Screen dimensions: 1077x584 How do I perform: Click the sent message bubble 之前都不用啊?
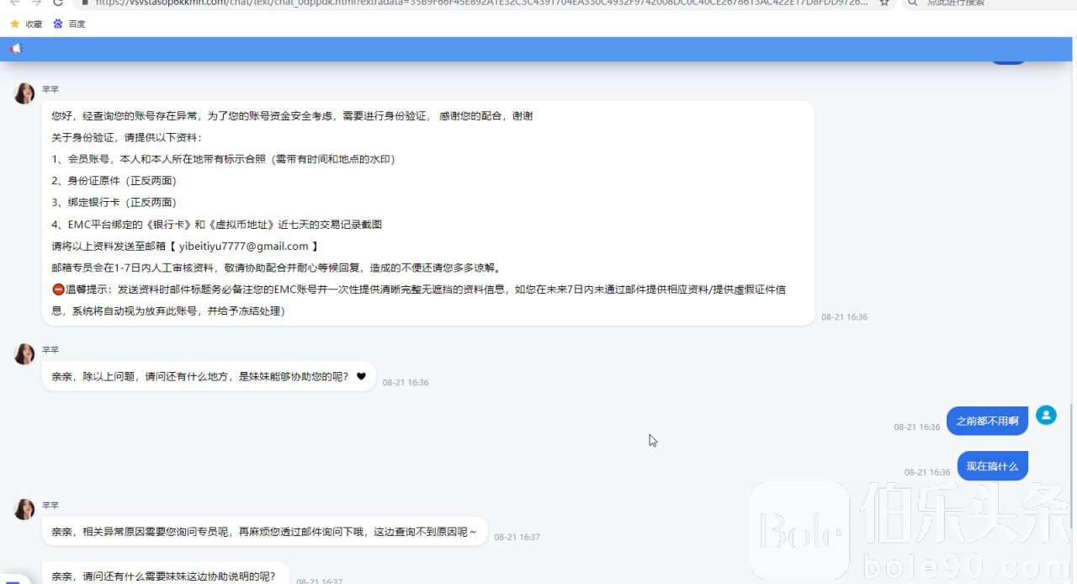(x=987, y=421)
